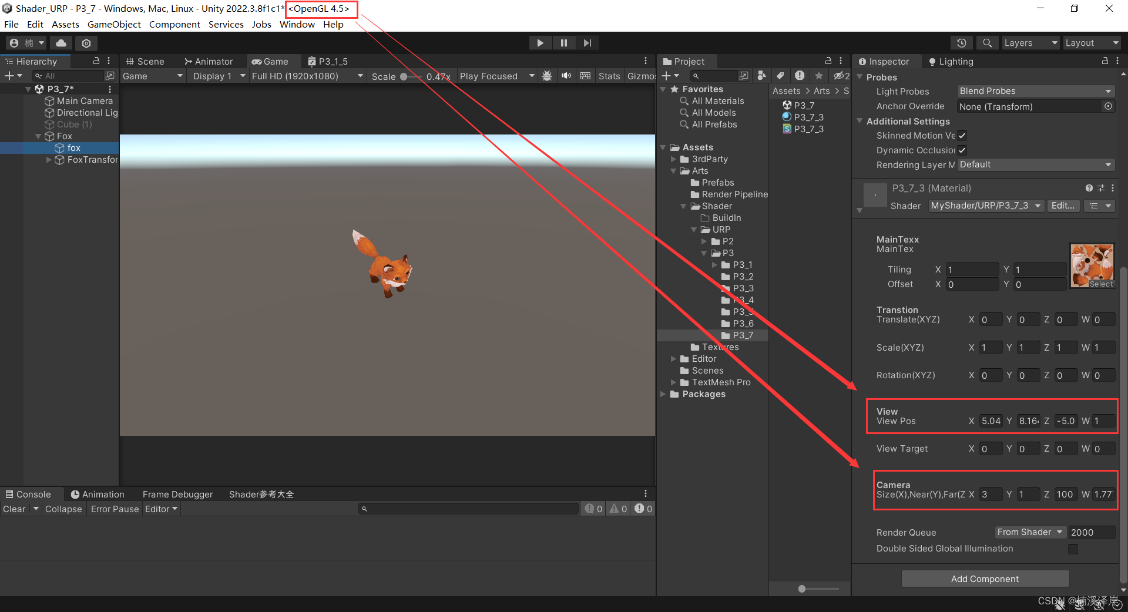Lock the Project panel

(828, 60)
